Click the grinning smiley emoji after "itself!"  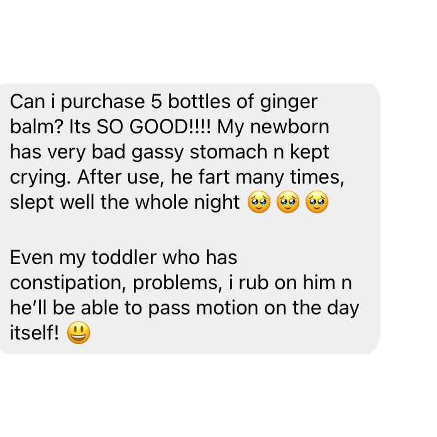[79, 333]
